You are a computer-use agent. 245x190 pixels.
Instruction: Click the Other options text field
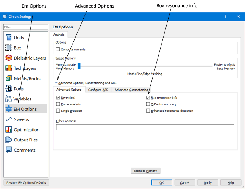click(x=145, y=127)
